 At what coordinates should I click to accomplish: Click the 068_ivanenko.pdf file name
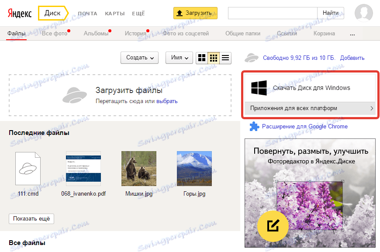pyautogui.click(x=83, y=193)
